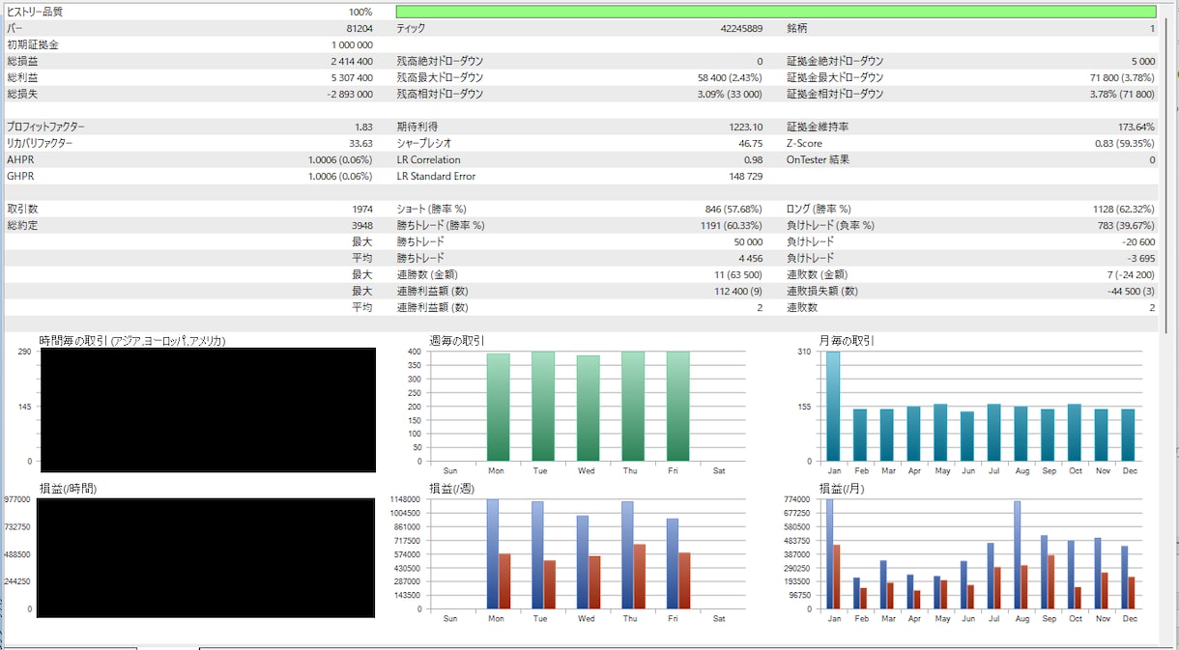The image size is (1179, 650).
Task: Click the blacked-out 時間毎の取引 chart area
Action: click(208, 410)
